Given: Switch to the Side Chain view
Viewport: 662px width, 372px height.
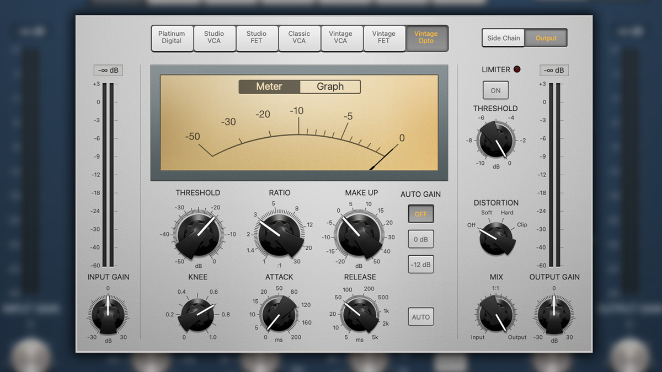Looking at the screenshot, I should 503,38.
